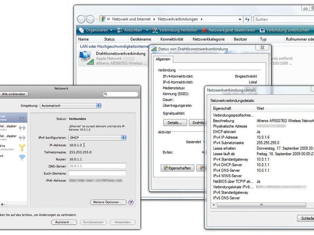Select the FireWire service icon in sidebar
This screenshot has height=235, width=314.
click(x=22, y=147)
